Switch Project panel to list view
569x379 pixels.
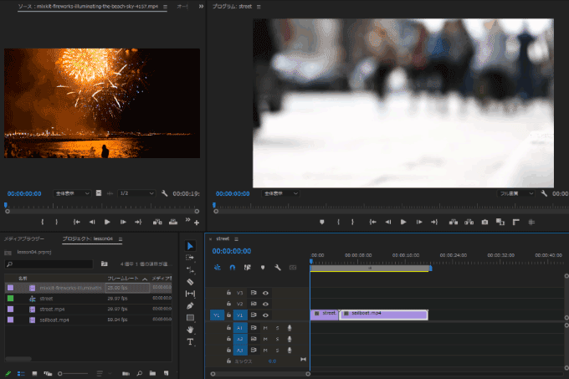(x=21, y=373)
